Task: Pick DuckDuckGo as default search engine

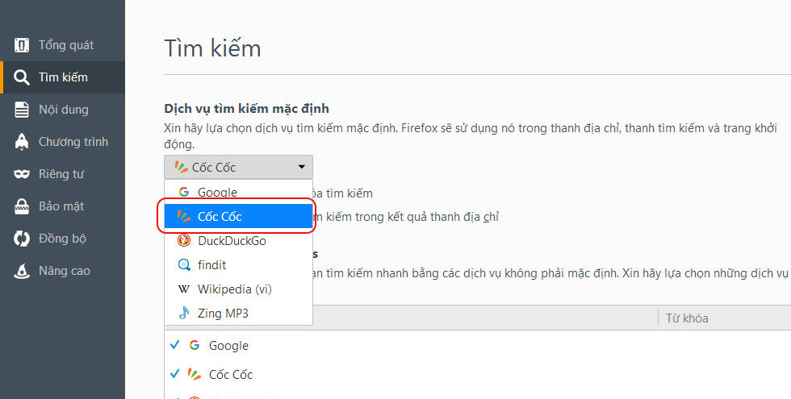Action: (x=232, y=240)
